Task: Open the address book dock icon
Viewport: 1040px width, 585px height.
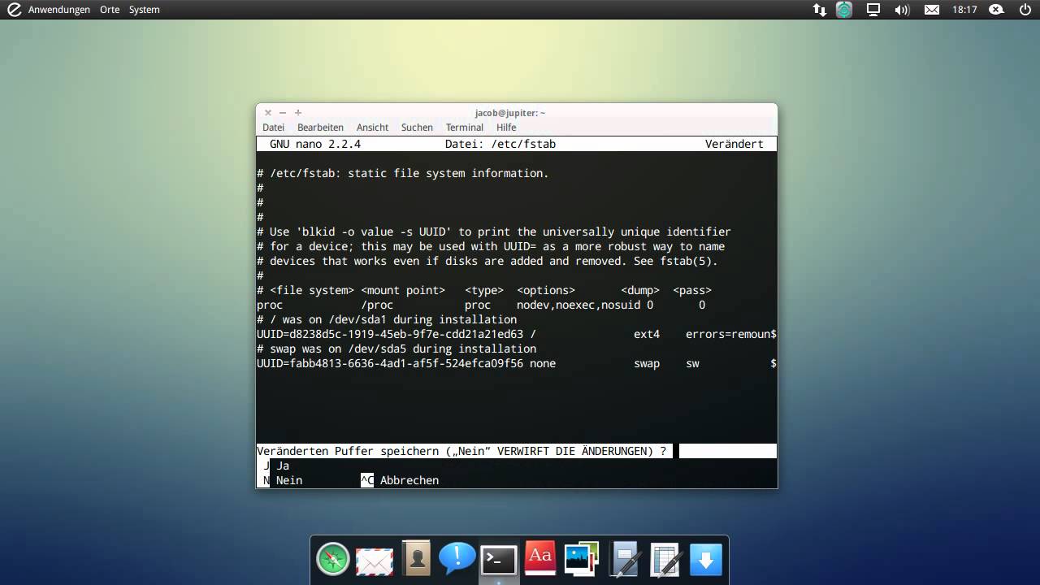Action: pos(416,558)
